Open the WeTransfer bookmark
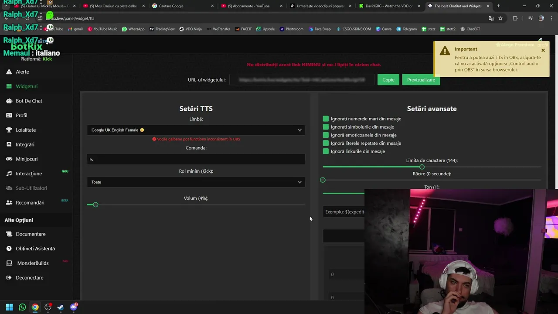 coord(218,29)
